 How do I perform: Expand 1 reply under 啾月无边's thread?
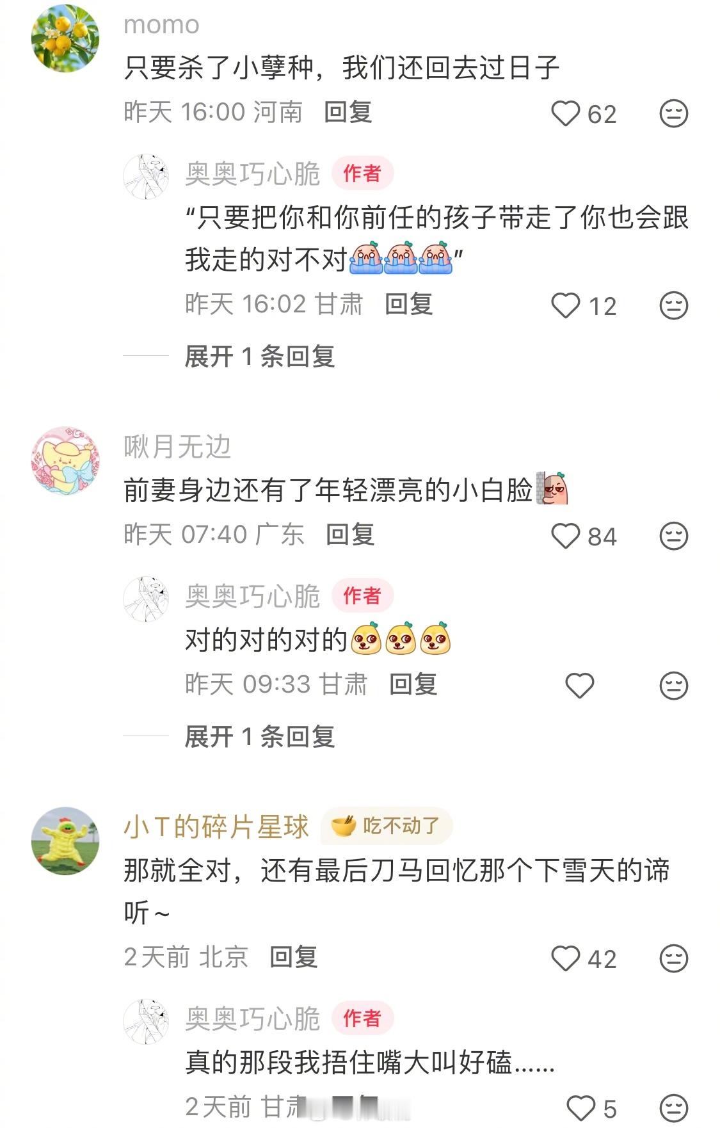(260, 736)
